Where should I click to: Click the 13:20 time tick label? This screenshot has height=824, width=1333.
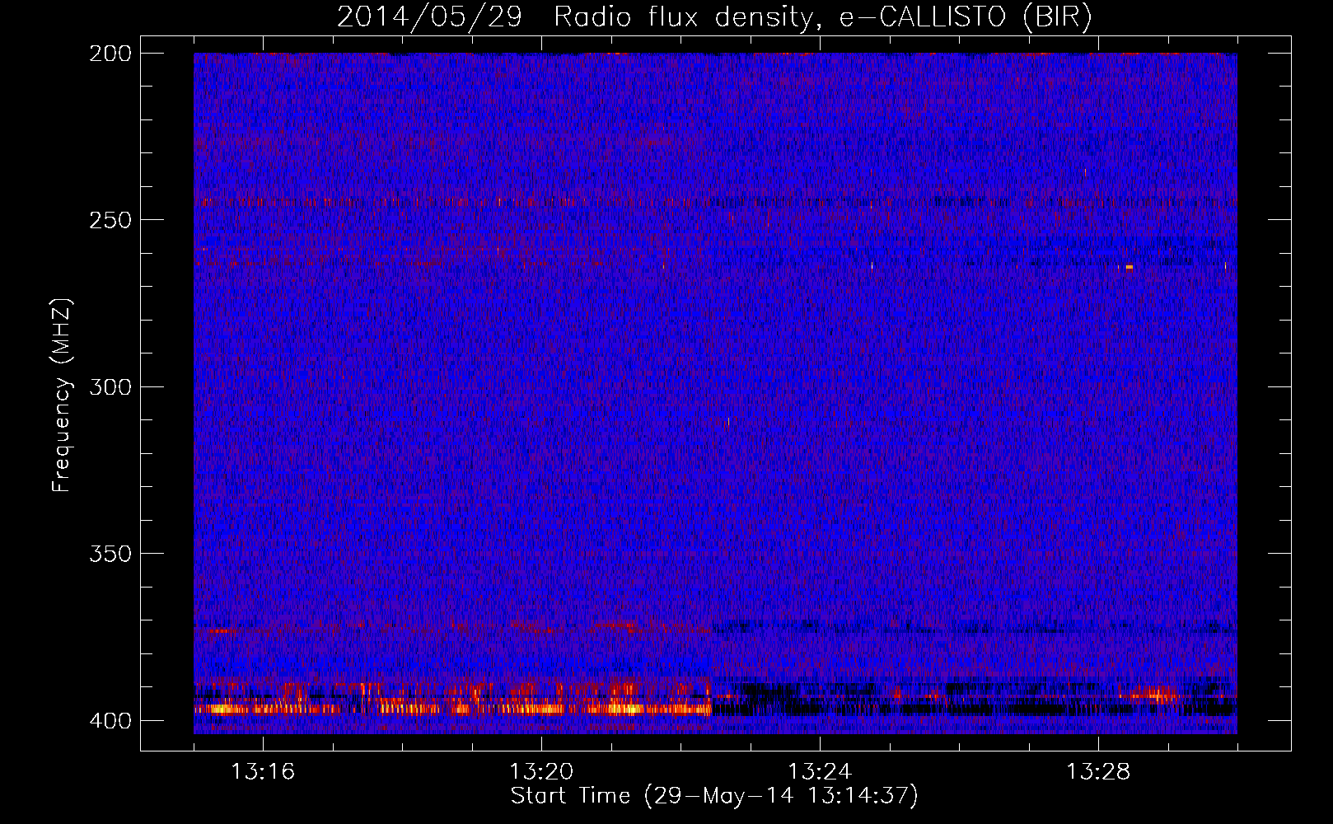(x=541, y=772)
